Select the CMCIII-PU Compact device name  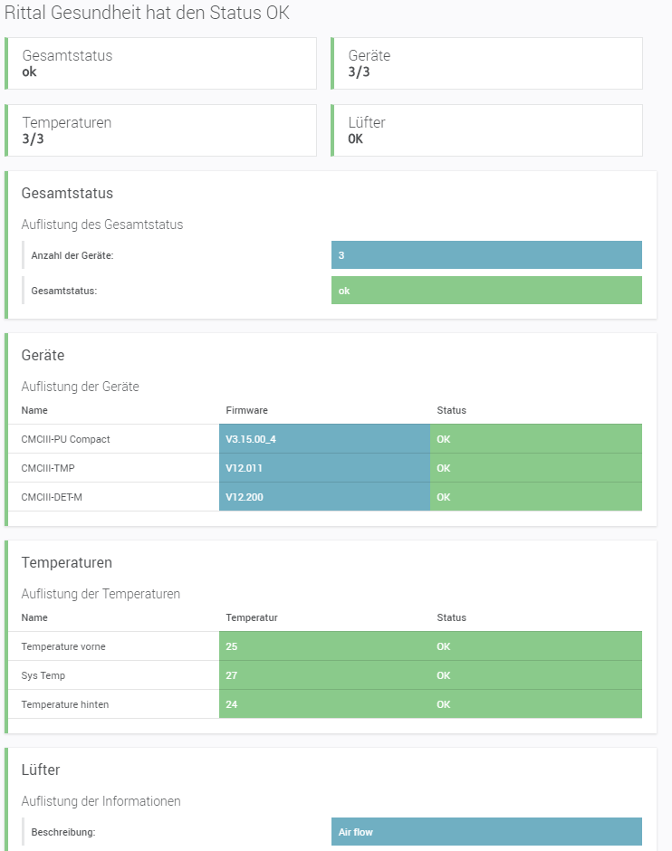65,439
